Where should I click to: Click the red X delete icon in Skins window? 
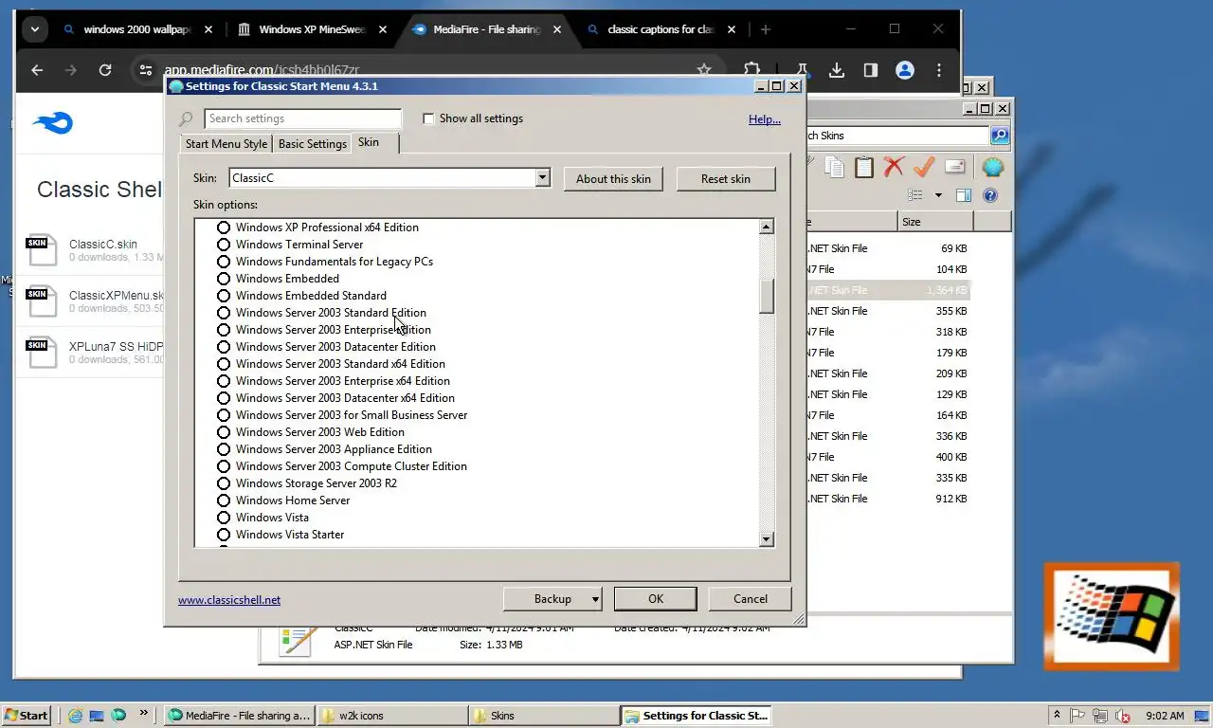(894, 168)
